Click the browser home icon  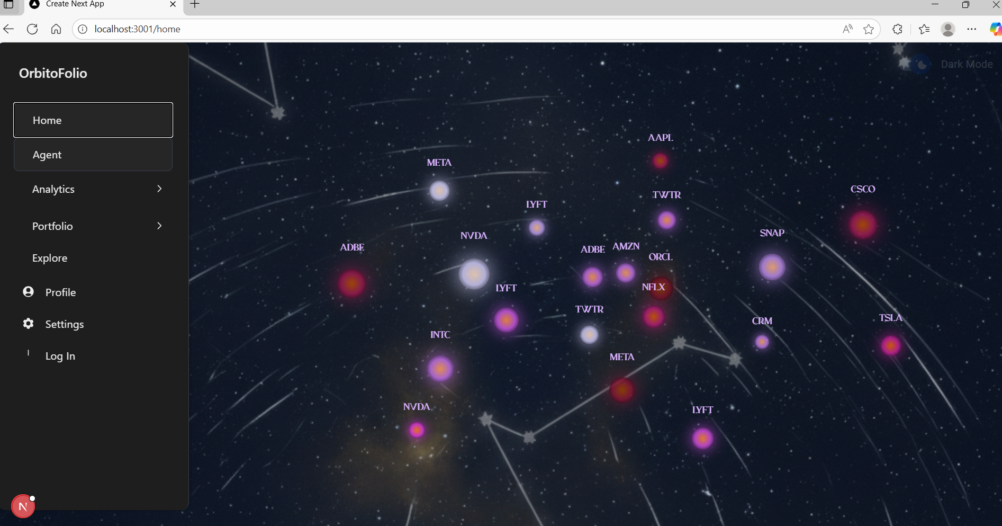tap(56, 29)
